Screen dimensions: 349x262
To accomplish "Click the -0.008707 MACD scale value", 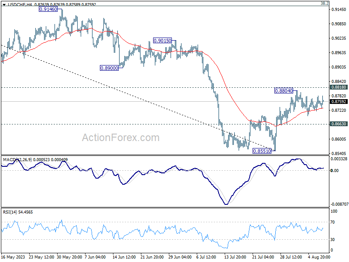I will click(x=339, y=204).
